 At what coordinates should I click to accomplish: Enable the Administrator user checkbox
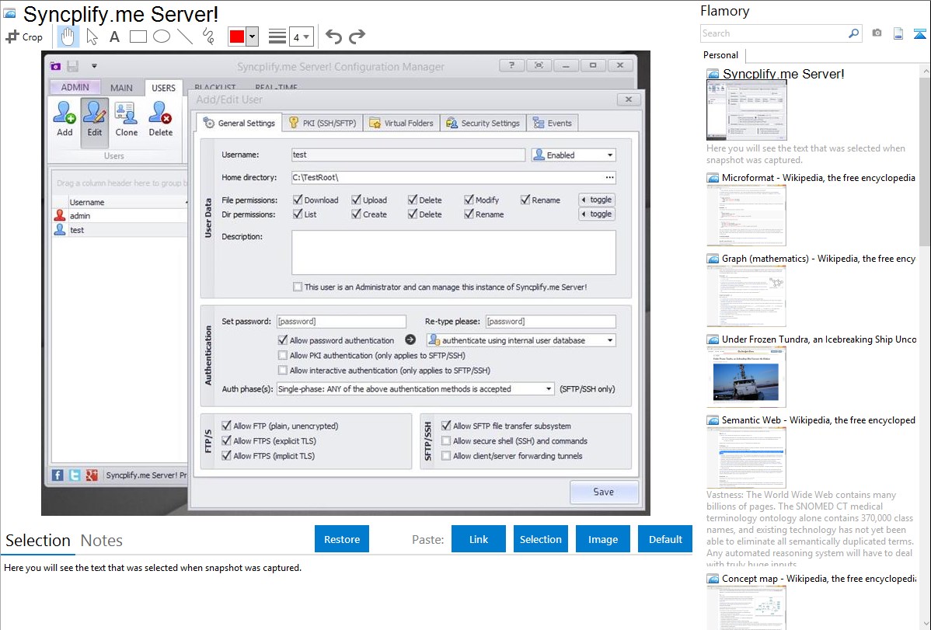[x=298, y=287]
